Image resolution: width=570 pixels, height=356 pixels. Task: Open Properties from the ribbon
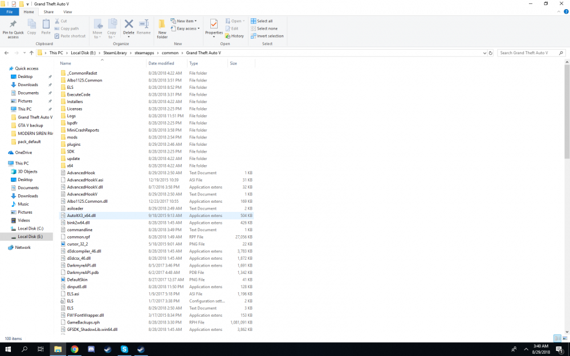click(214, 26)
